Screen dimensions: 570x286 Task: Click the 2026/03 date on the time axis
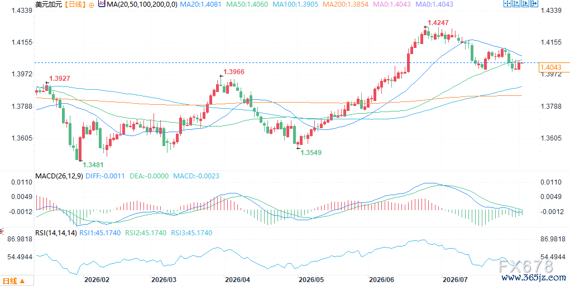tap(164, 280)
